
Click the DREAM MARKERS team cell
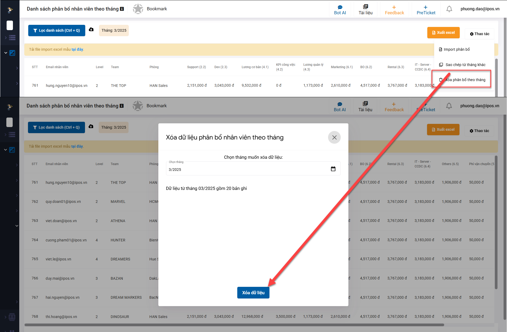point(126,297)
